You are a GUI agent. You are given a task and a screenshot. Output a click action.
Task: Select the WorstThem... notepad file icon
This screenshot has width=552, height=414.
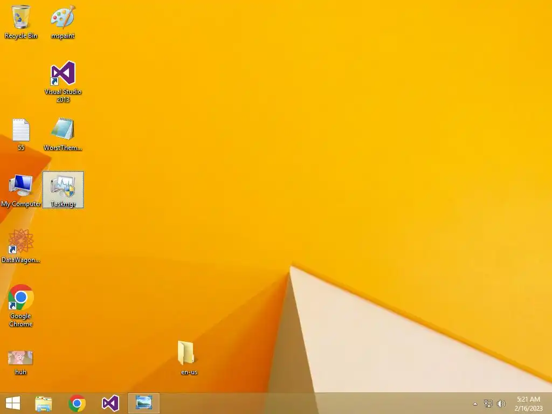63,134
